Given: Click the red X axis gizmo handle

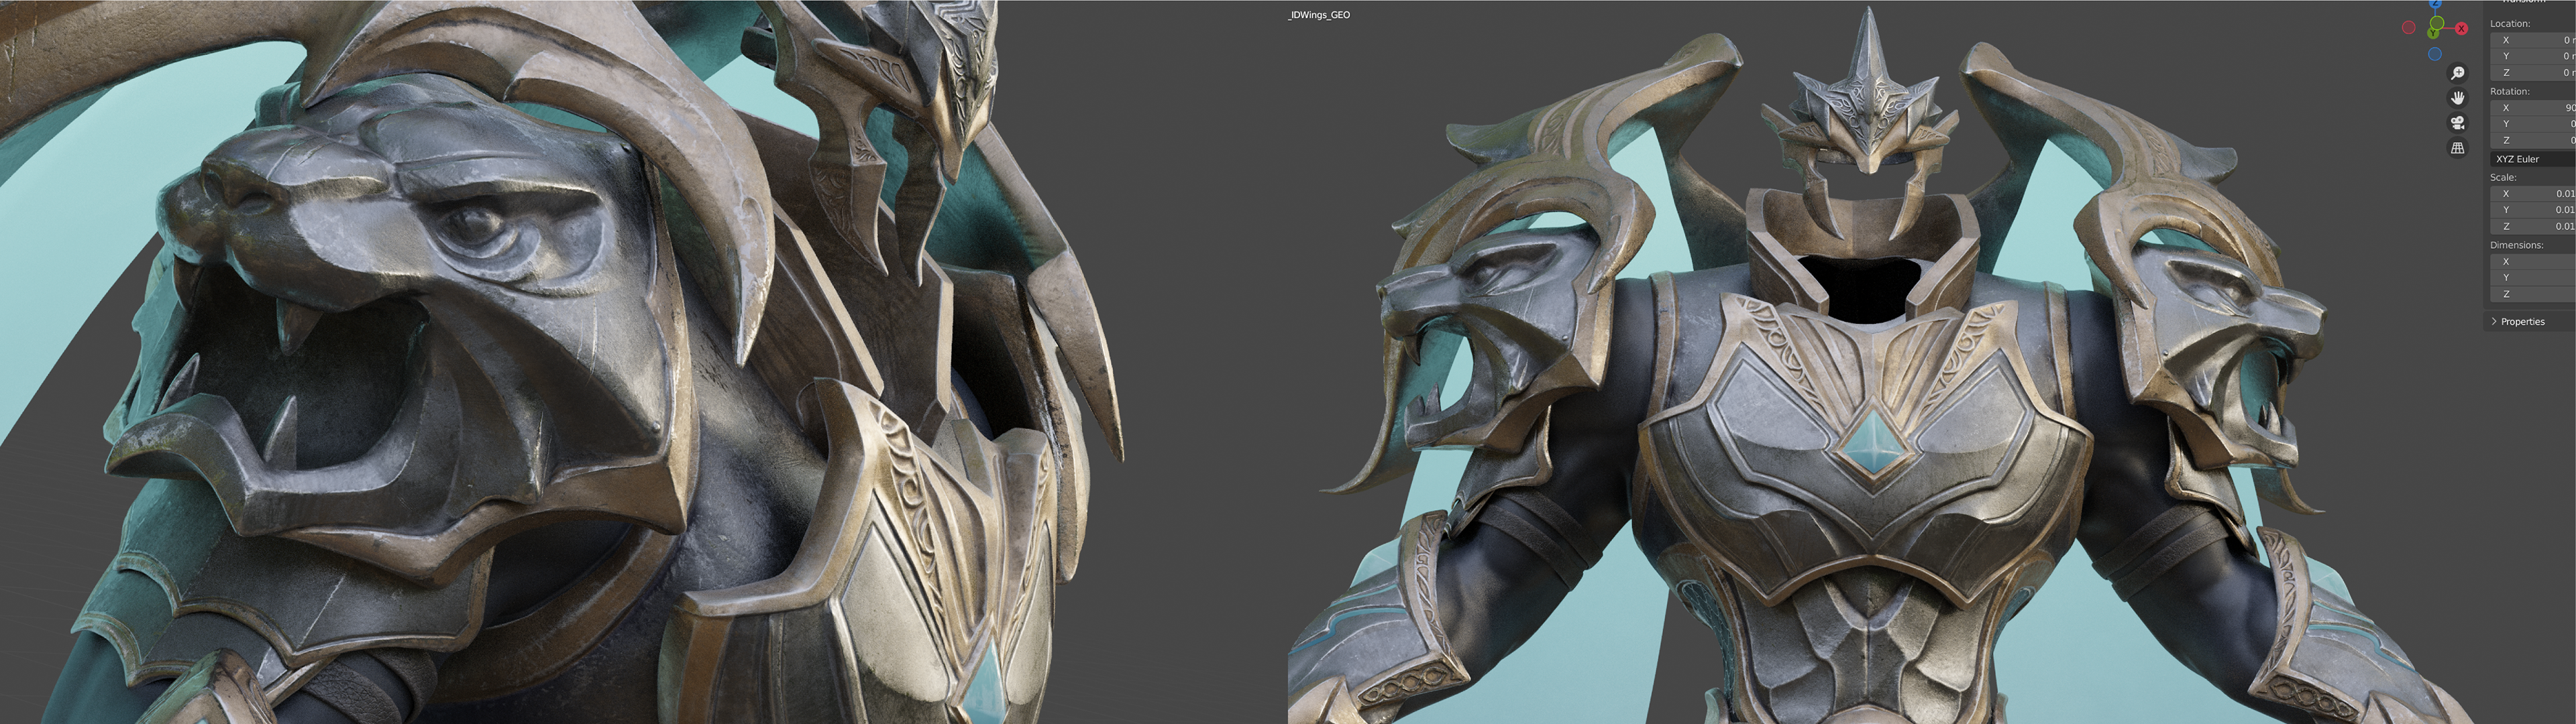Looking at the screenshot, I should (x=2461, y=29).
